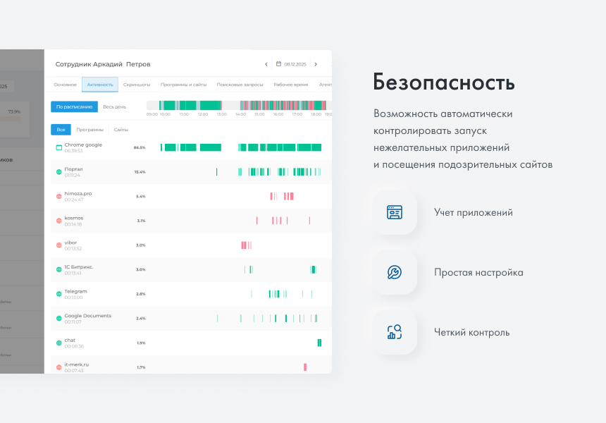Click the globe icon next to Telegram

pyautogui.click(x=59, y=294)
